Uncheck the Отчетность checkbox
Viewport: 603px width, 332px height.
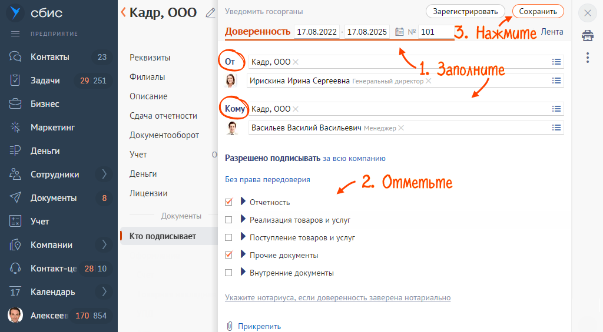click(x=229, y=202)
